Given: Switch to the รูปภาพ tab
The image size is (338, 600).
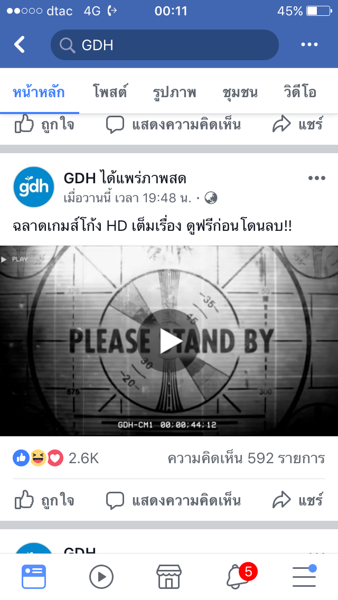Looking at the screenshot, I should click(x=175, y=92).
